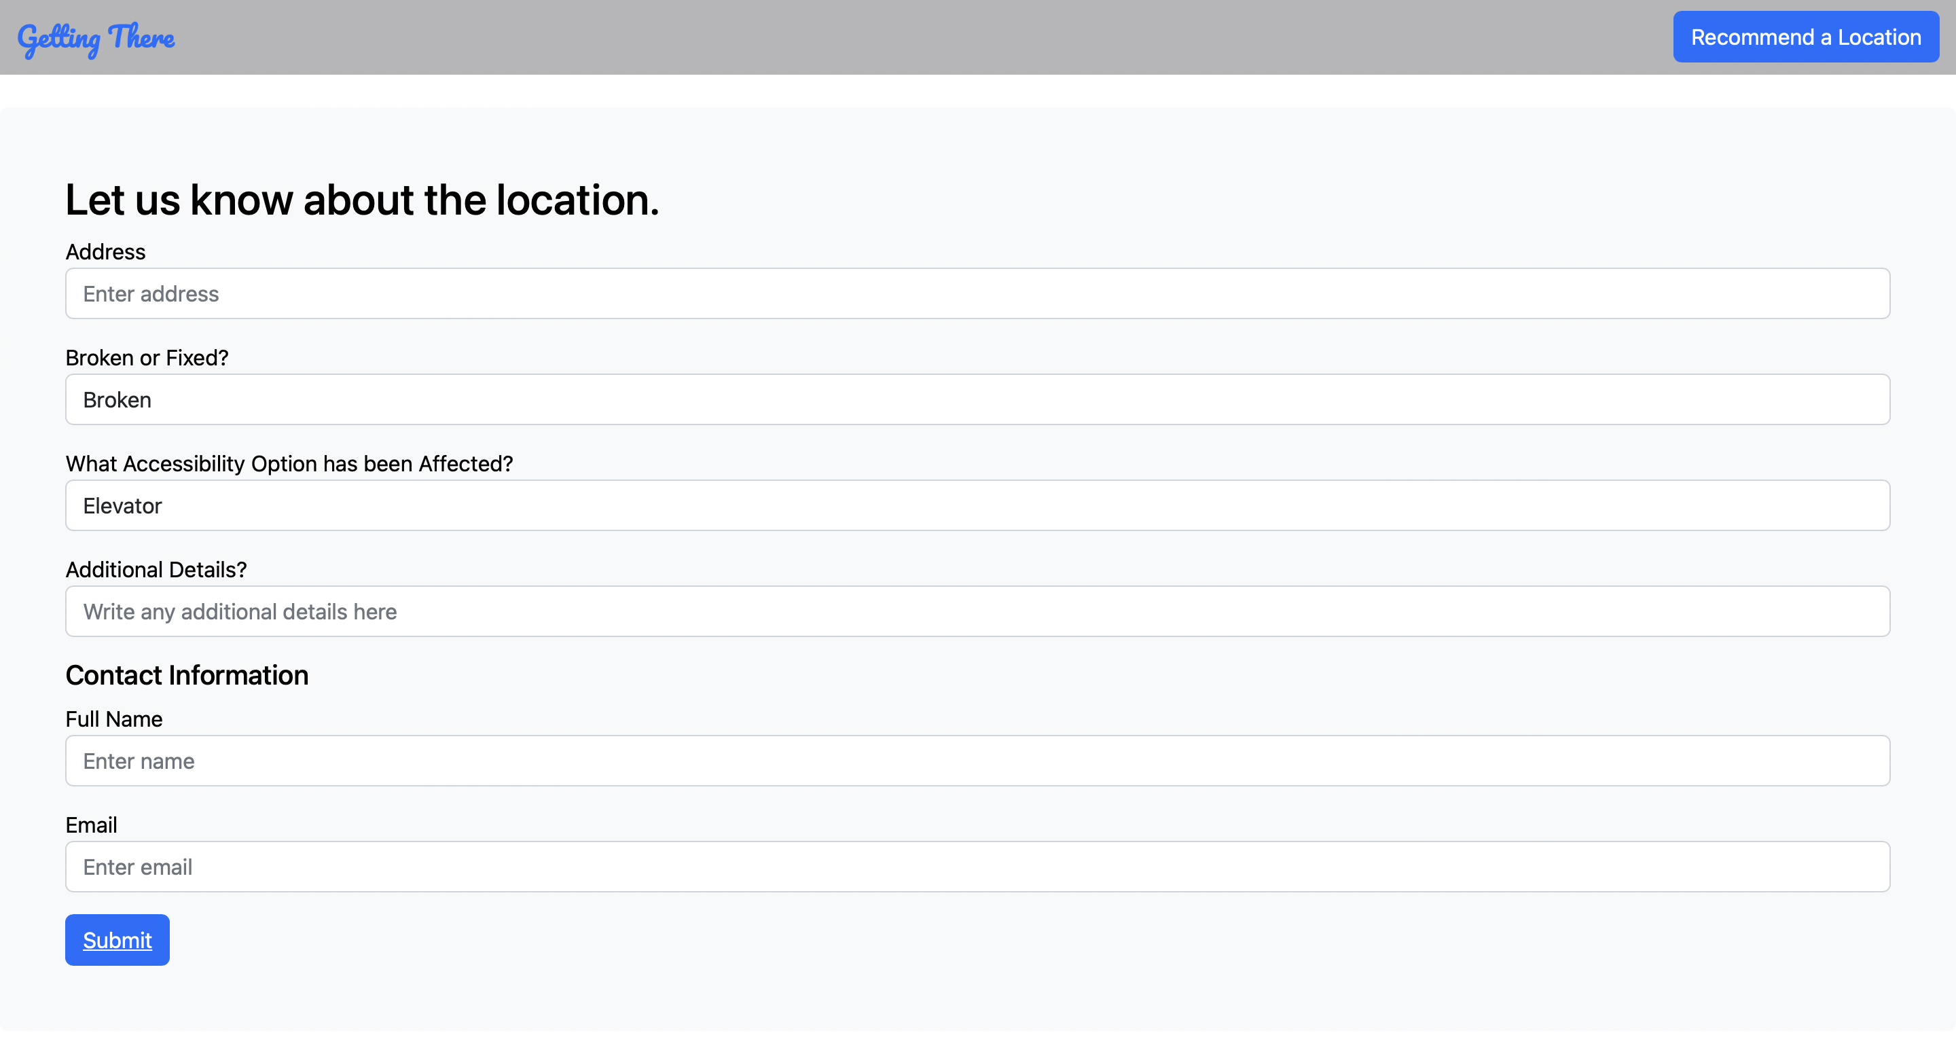Select the Email input field
The width and height of the screenshot is (1956, 1050).
coord(977,866)
